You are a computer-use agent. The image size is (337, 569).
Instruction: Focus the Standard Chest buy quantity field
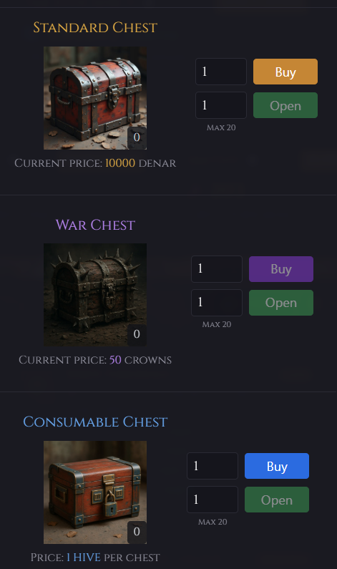pos(221,72)
